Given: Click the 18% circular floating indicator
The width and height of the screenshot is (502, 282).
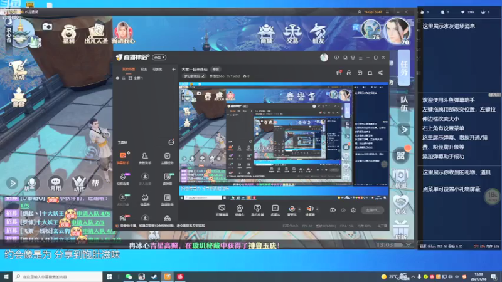Looking at the screenshot, I should 492,197.
